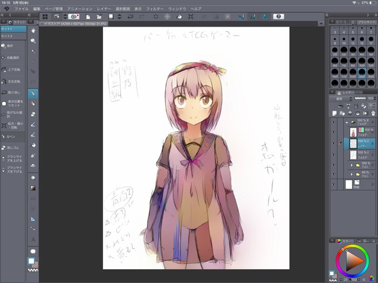Screen dimensions: 378x283
Task: Open the ウィンドウ menu
Action: coord(177,9)
